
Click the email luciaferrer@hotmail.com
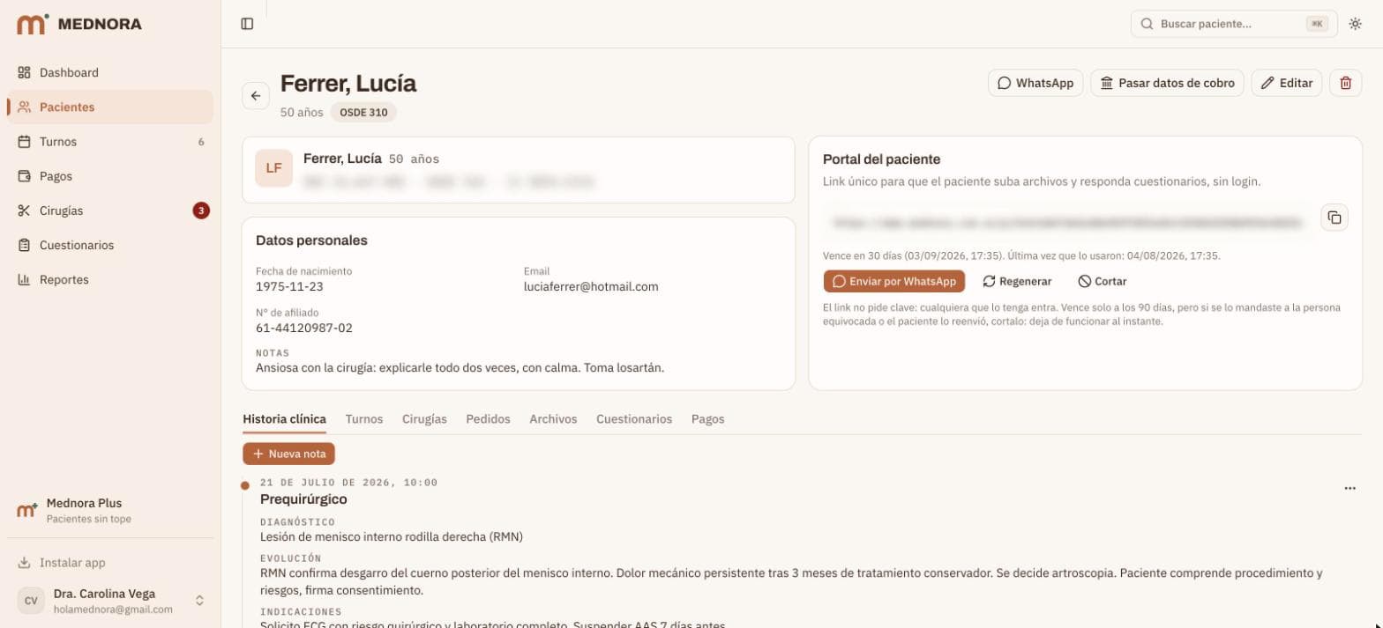[x=591, y=286]
